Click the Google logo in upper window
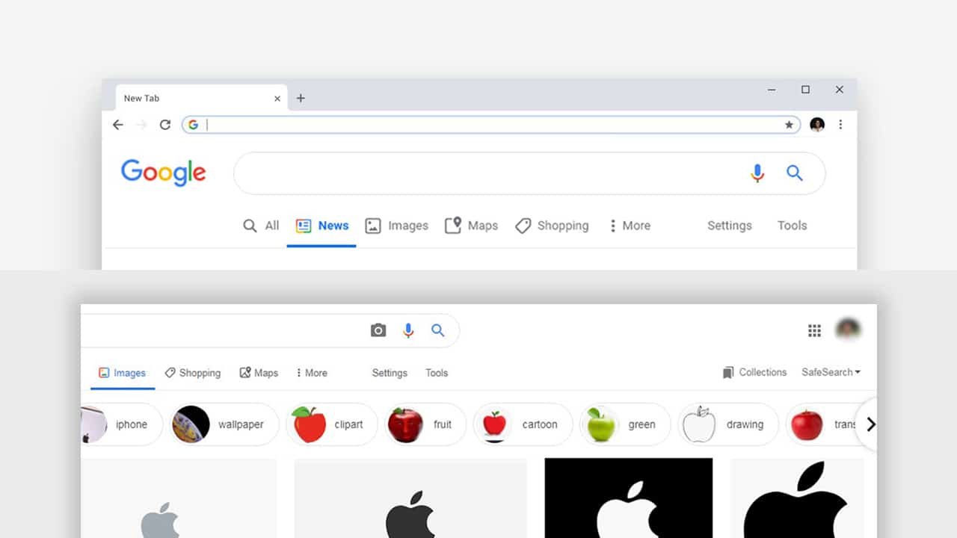Screen dimensions: 957x538 point(163,173)
